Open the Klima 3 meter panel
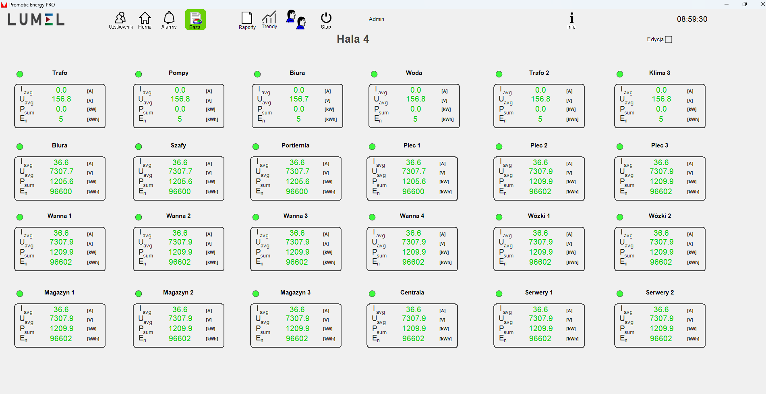The height and width of the screenshot is (394, 766). coord(660,106)
